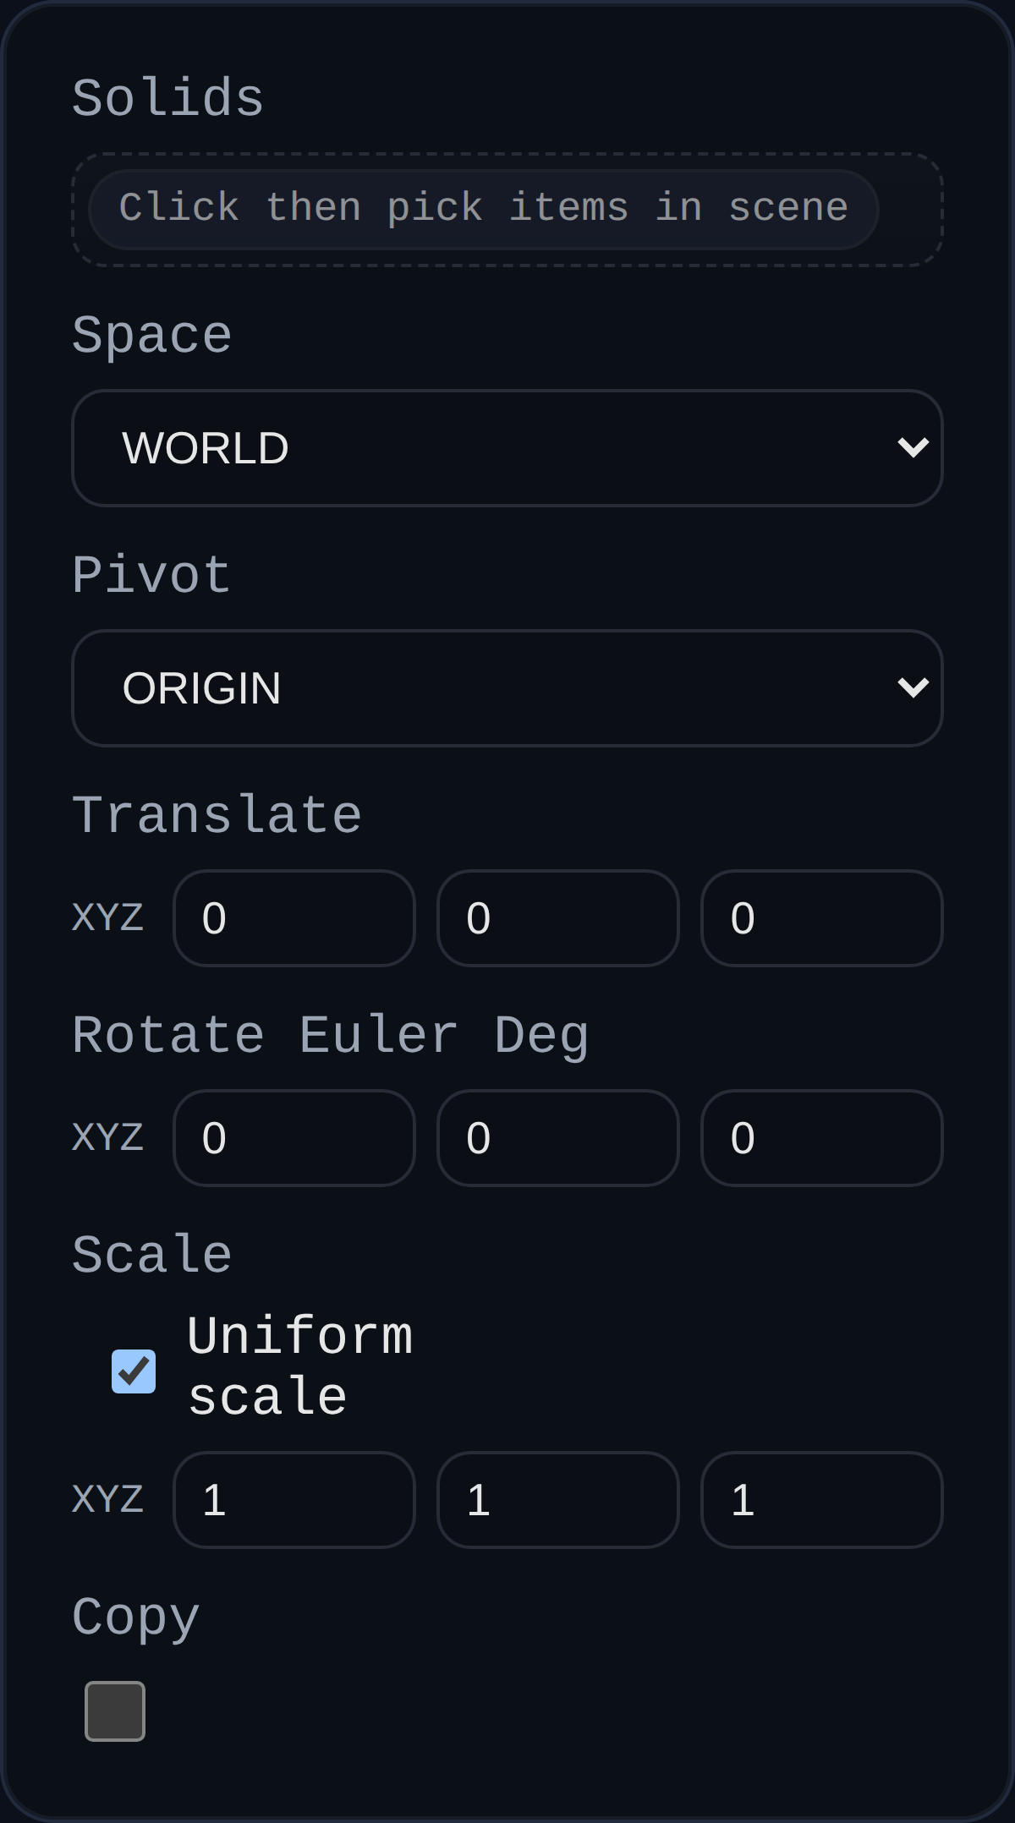Viewport: 1015px width, 1823px height.
Task: Click the Translate section heading
Action: (x=216, y=813)
